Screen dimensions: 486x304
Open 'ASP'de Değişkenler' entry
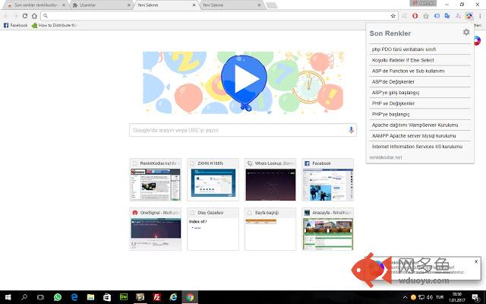pyautogui.click(x=420, y=82)
